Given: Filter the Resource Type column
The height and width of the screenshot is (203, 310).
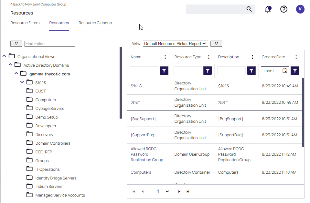Looking at the screenshot, I should click(x=207, y=71).
